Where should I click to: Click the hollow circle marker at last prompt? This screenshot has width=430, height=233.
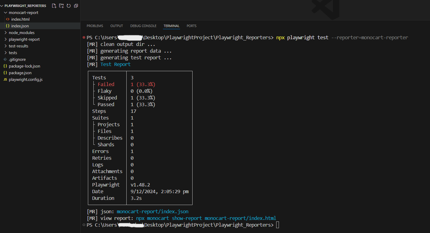(x=84, y=225)
